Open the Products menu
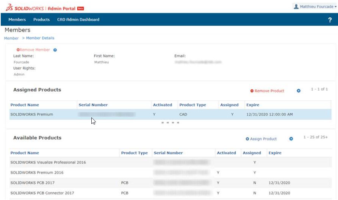 click(x=41, y=19)
